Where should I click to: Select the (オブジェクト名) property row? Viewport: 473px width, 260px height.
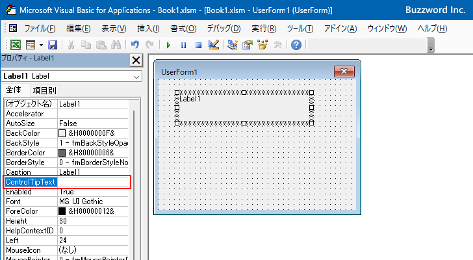[66, 104]
